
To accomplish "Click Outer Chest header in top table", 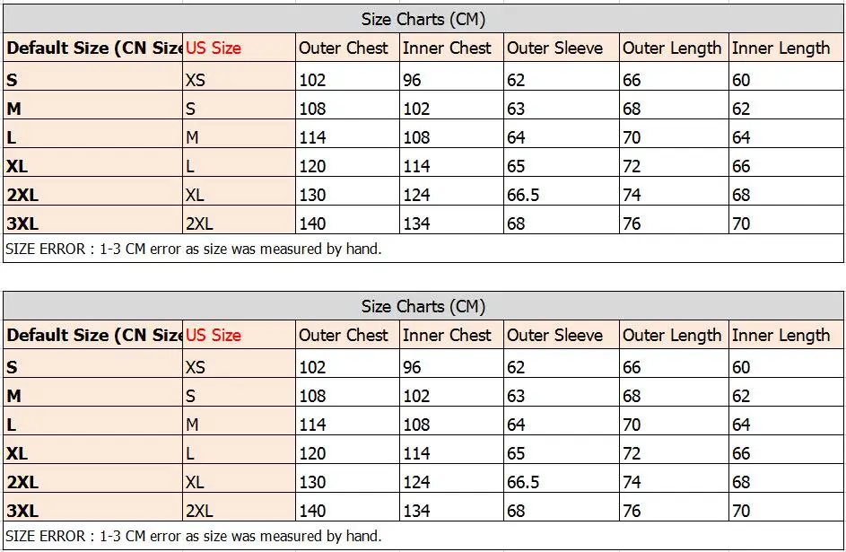I will coord(343,48).
